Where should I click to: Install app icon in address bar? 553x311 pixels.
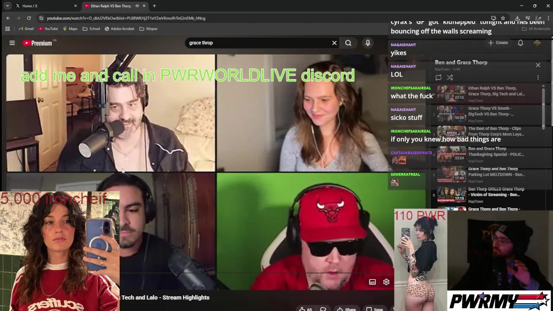[x=493, y=18]
